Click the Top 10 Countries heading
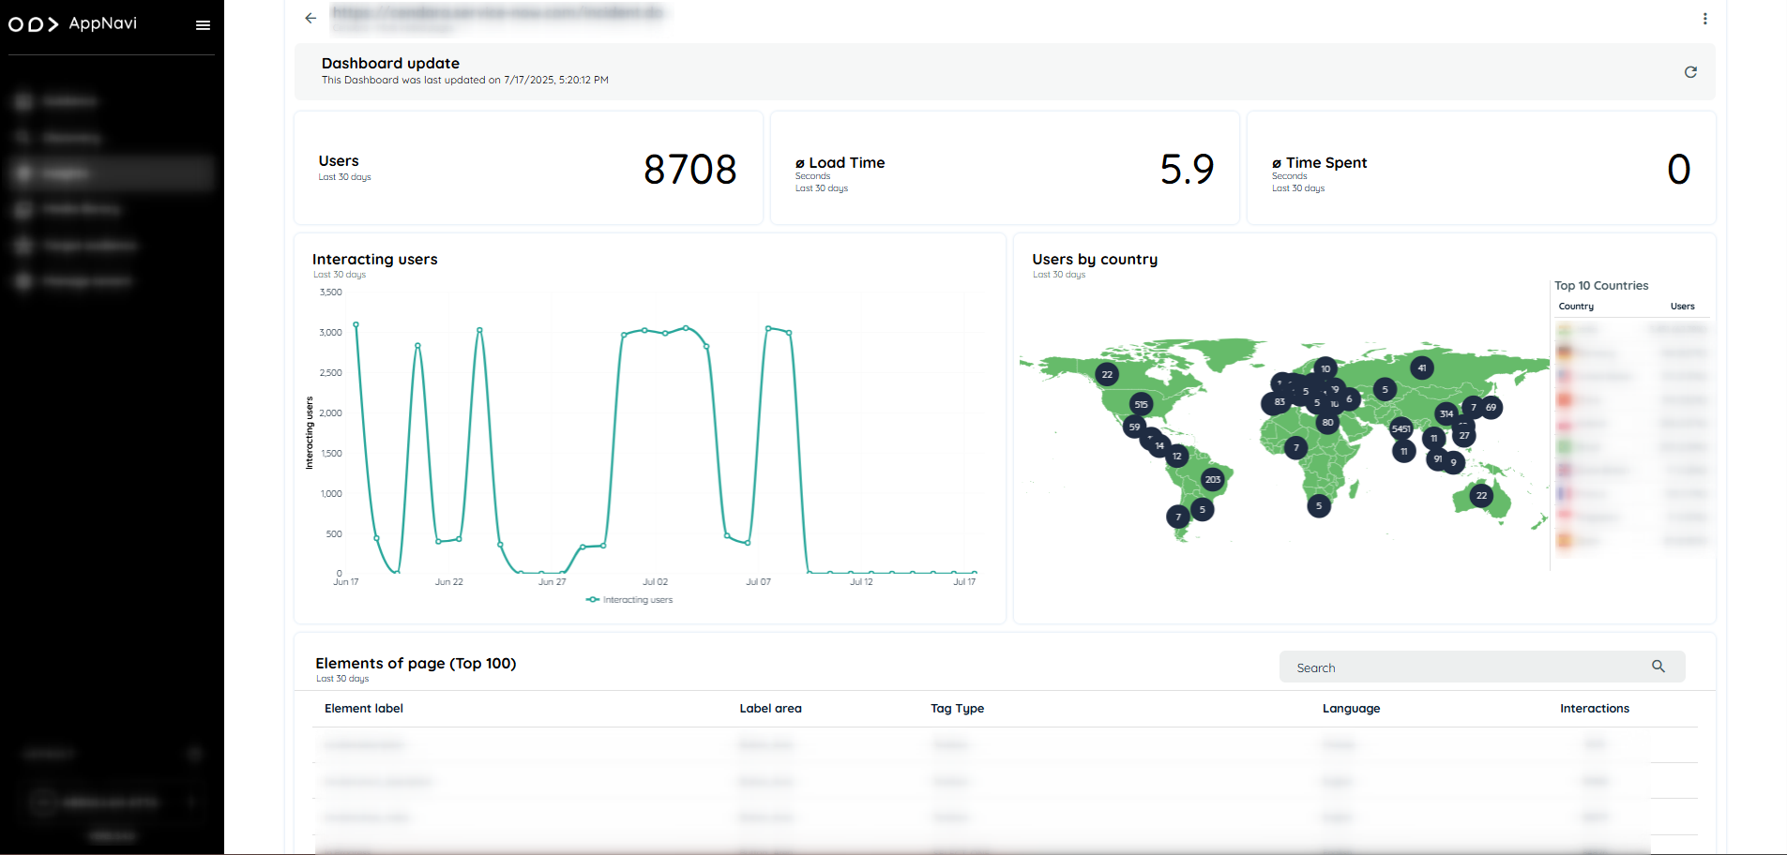This screenshot has width=1787, height=855. click(1600, 286)
